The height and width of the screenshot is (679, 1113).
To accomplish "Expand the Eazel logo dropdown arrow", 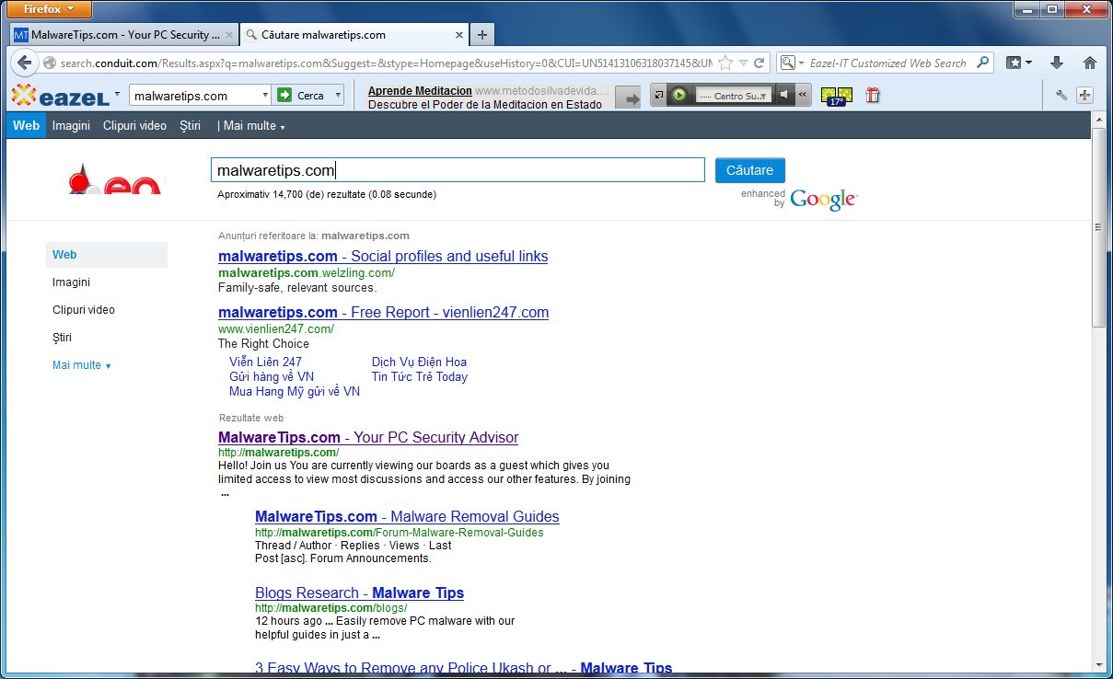I will [x=117, y=95].
